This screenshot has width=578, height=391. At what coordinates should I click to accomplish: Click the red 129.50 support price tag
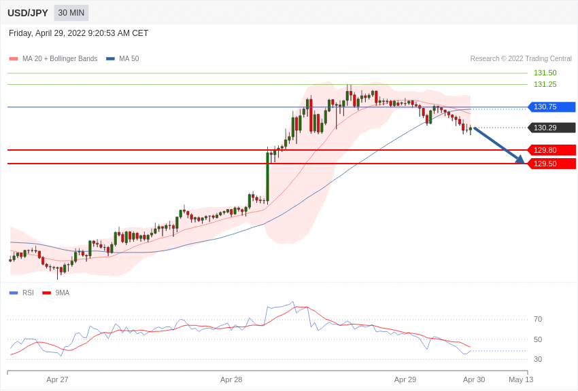[x=551, y=164]
